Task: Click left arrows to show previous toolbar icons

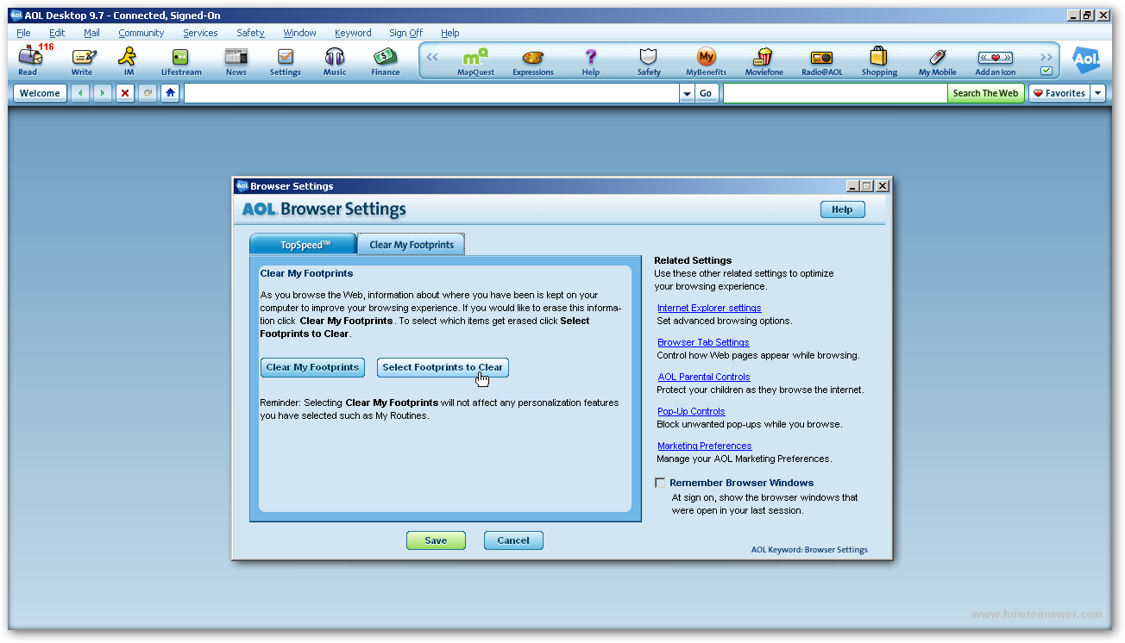Action: click(432, 58)
